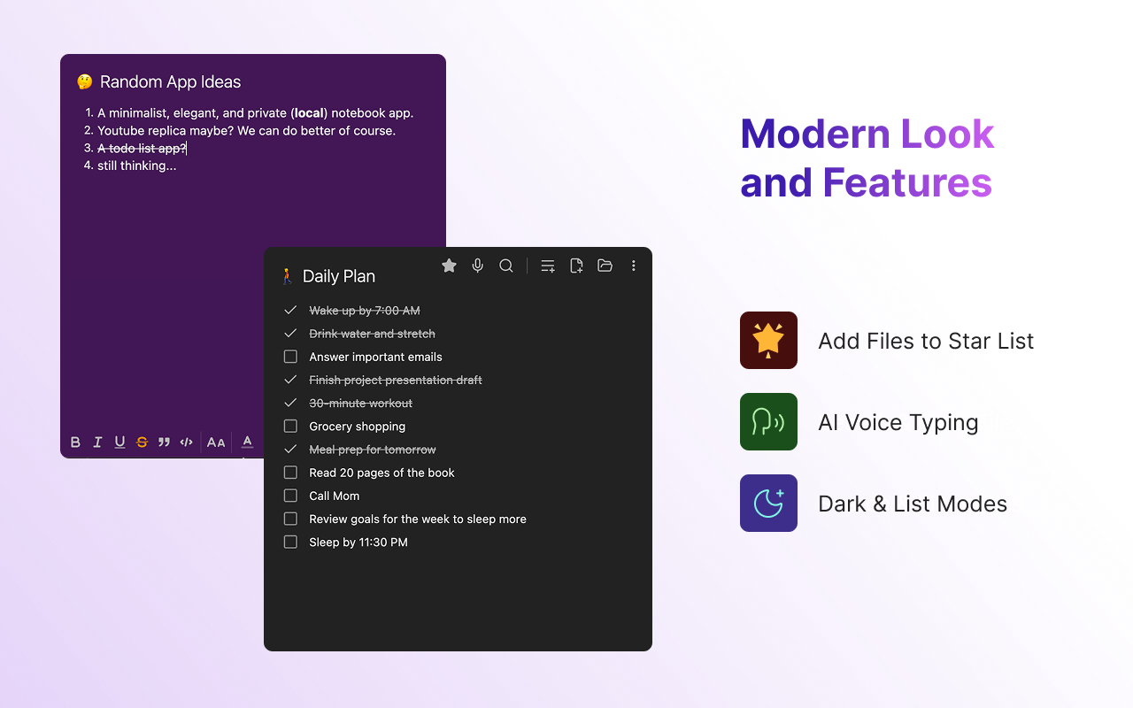
Task: Apply inline code formatting in the purple note
Action: 186,442
